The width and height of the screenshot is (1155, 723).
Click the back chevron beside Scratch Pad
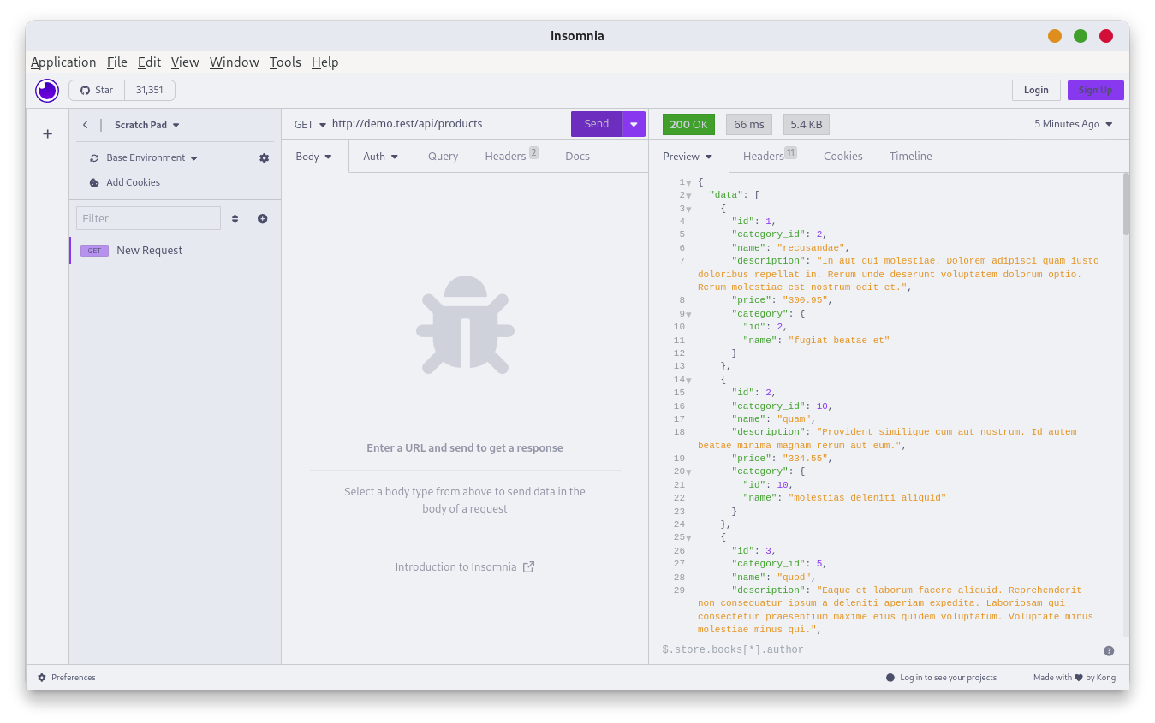pos(85,125)
